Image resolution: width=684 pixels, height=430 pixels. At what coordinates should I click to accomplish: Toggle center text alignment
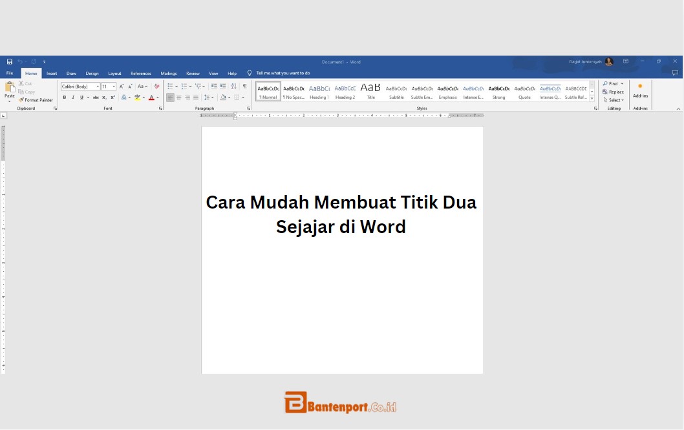tap(179, 97)
